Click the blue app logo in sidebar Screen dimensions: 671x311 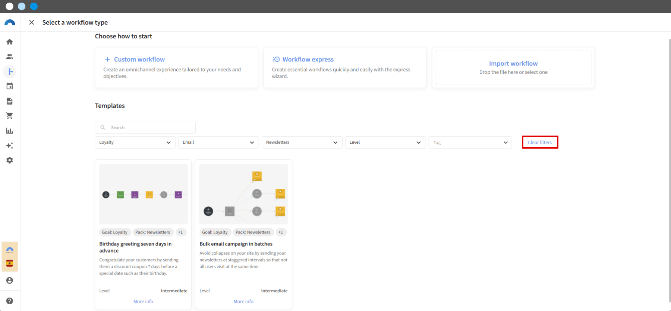click(x=10, y=23)
